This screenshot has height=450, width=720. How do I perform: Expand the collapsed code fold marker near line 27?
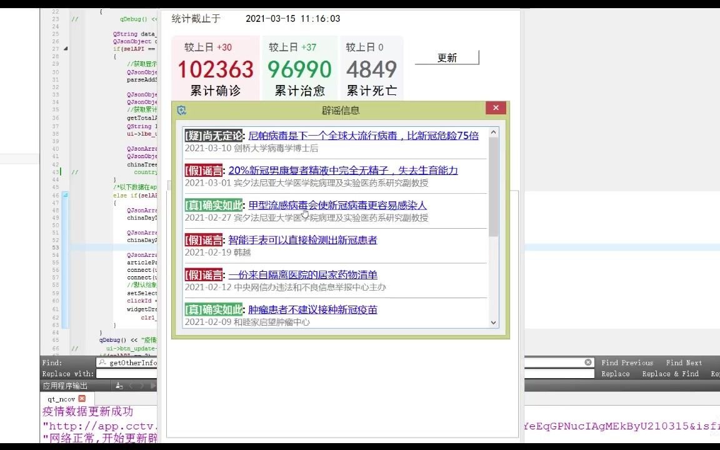click(66, 48)
